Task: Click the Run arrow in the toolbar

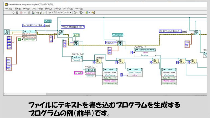Action: [x=13, y=13]
